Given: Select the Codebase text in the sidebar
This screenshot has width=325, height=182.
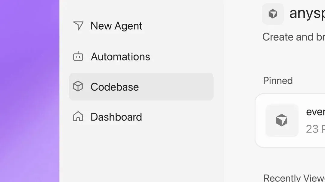Looking at the screenshot, I should click(x=115, y=87).
